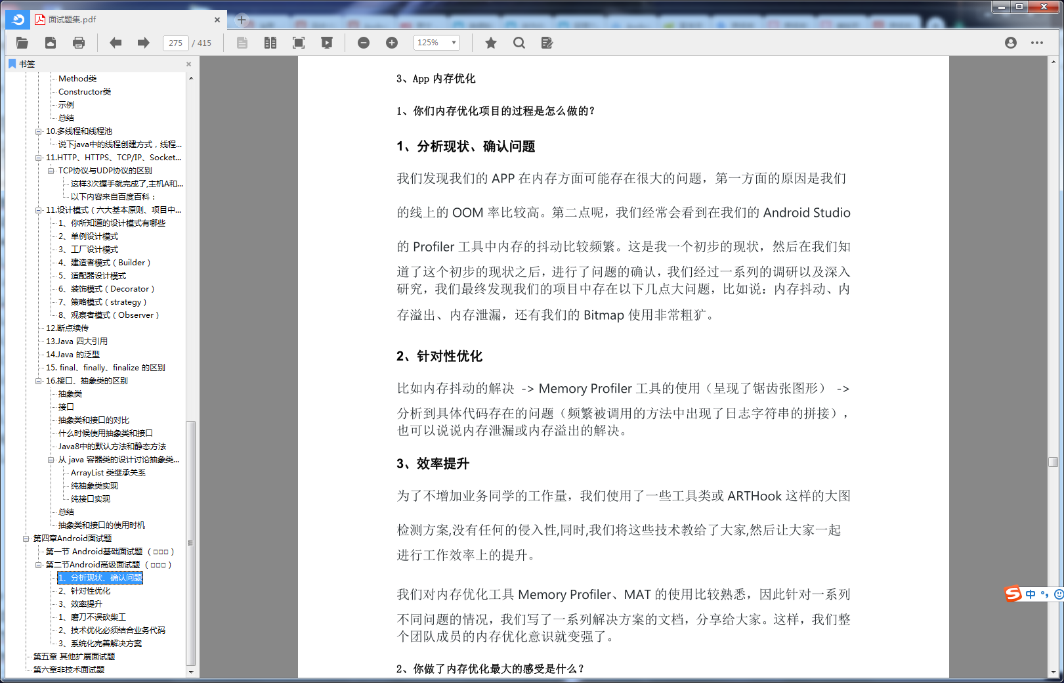Open bookmark 第一节 Android基础面试题
Image resolution: width=1064 pixels, height=683 pixels.
pyautogui.click(x=110, y=552)
